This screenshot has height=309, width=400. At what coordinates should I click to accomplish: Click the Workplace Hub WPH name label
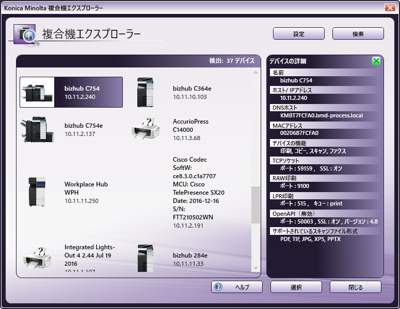(86, 188)
